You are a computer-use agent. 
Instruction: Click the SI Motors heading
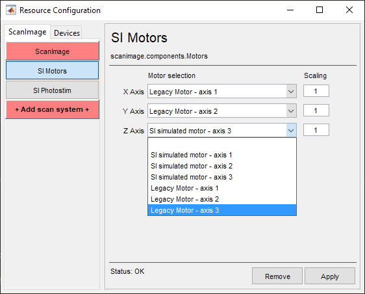click(139, 38)
